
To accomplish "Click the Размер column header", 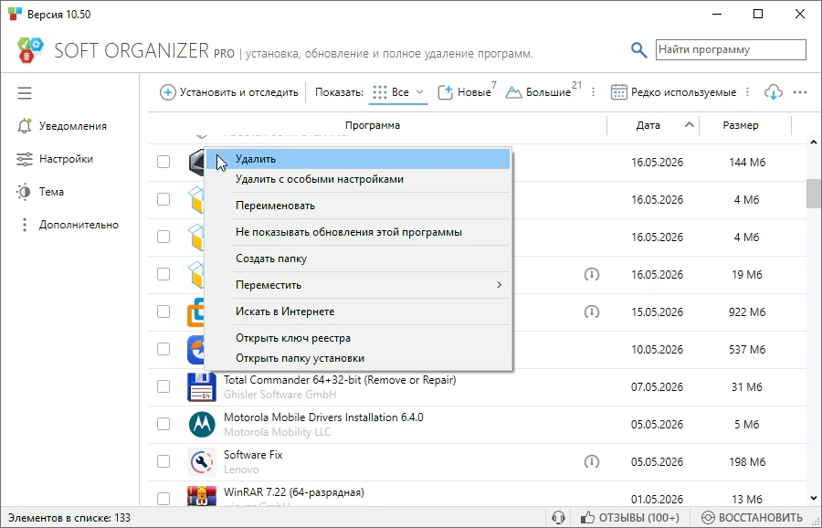I will [x=740, y=125].
